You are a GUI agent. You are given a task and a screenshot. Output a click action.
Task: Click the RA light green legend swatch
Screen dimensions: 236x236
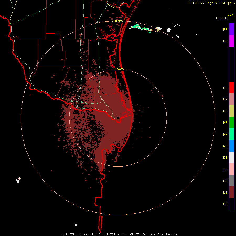point(232,134)
